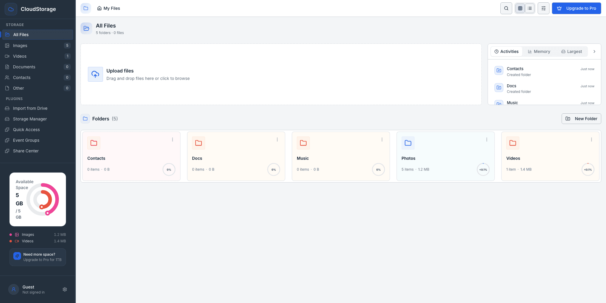
Task: Switch to list view layout
Action: pyautogui.click(x=530, y=8)
